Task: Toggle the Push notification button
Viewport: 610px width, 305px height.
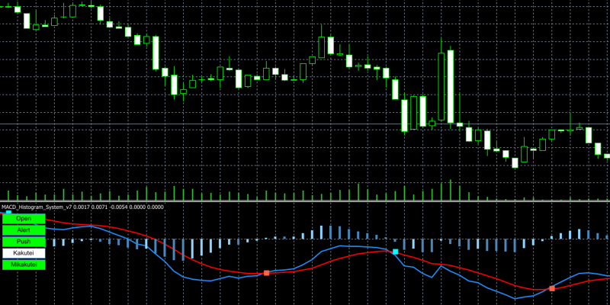Action: 24,241
